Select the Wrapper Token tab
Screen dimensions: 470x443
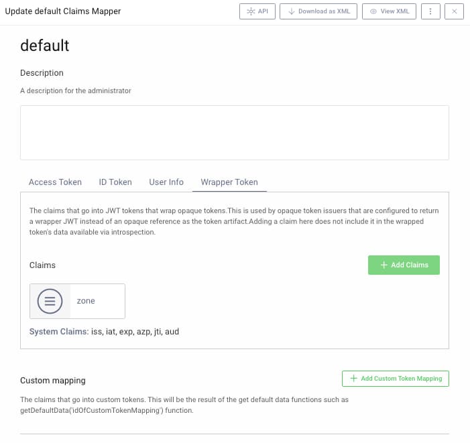coord(229,182)
